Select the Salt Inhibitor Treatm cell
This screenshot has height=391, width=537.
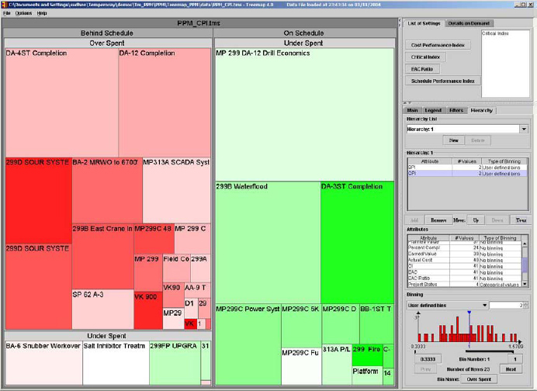point(116,363)
